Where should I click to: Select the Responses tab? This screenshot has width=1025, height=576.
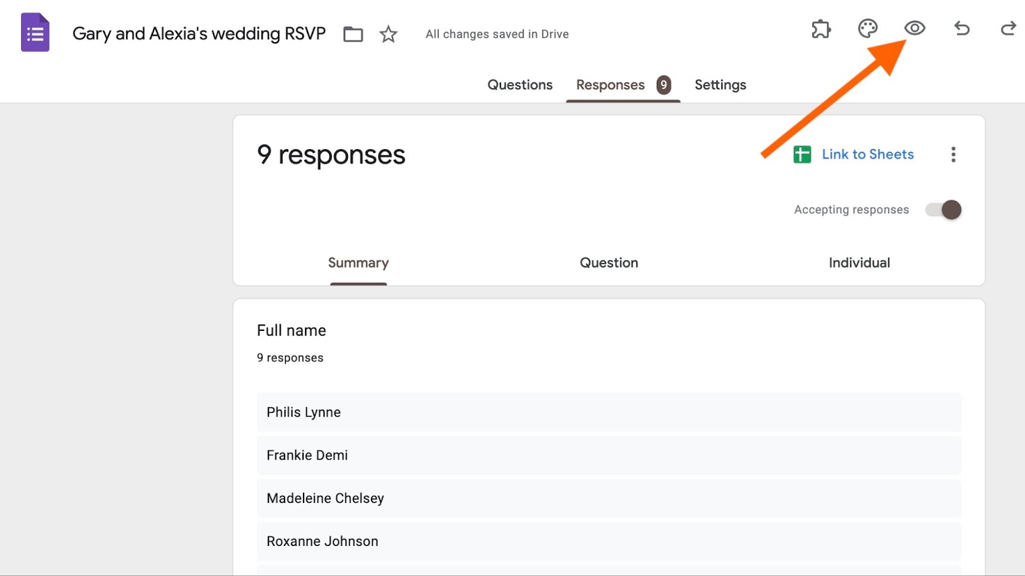coord(611,85)
